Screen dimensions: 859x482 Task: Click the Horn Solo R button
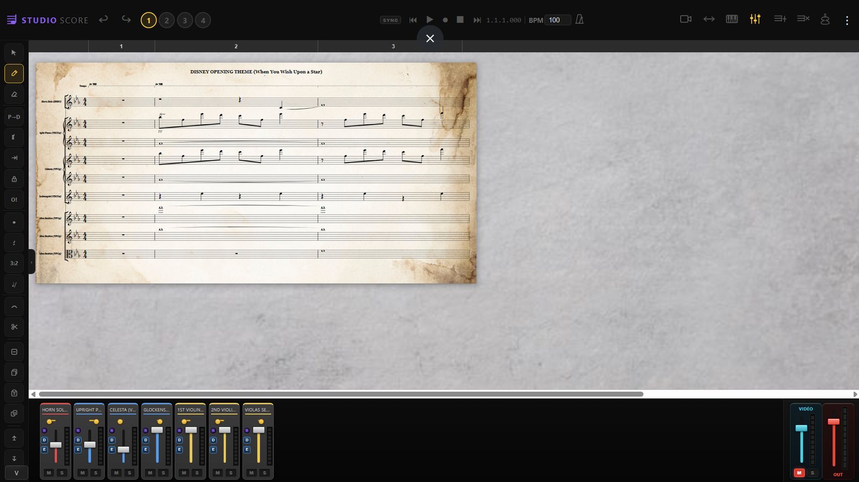coord(44,431)
